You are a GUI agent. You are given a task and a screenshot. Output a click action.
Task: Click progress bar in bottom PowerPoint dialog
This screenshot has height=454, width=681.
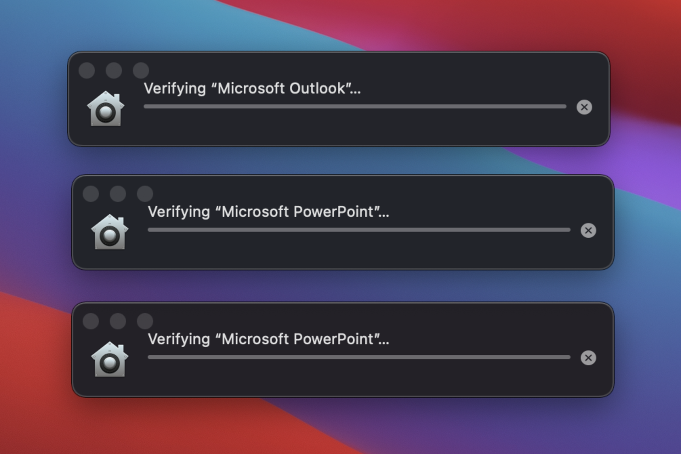coord(359,357)
